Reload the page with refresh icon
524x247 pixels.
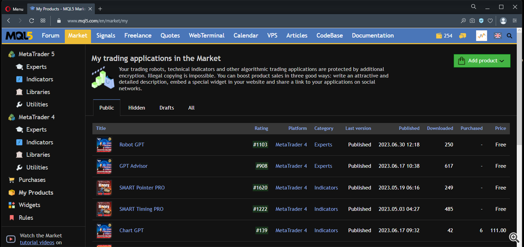coord(31,21)
